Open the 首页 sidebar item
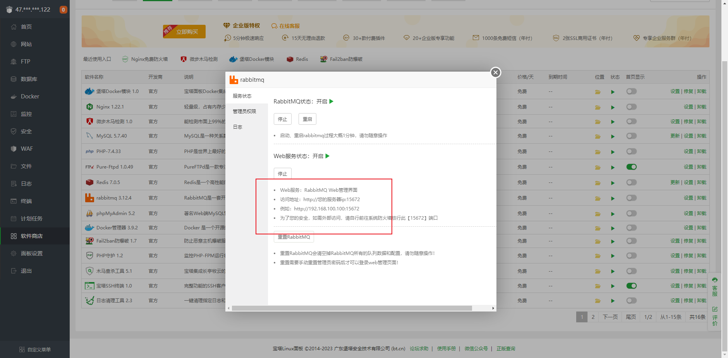The width and height of the screenshot is (728, 358). click(x=26, y=27)
